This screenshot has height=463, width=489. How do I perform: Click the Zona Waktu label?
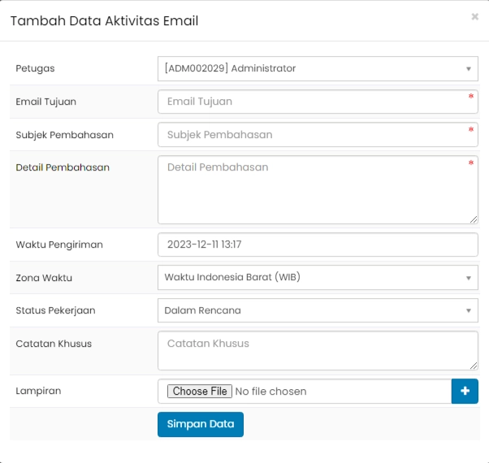coord(44,278)
